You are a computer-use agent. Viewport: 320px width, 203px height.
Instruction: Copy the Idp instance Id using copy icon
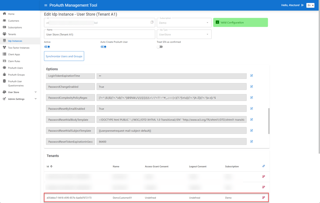point(152,22)
